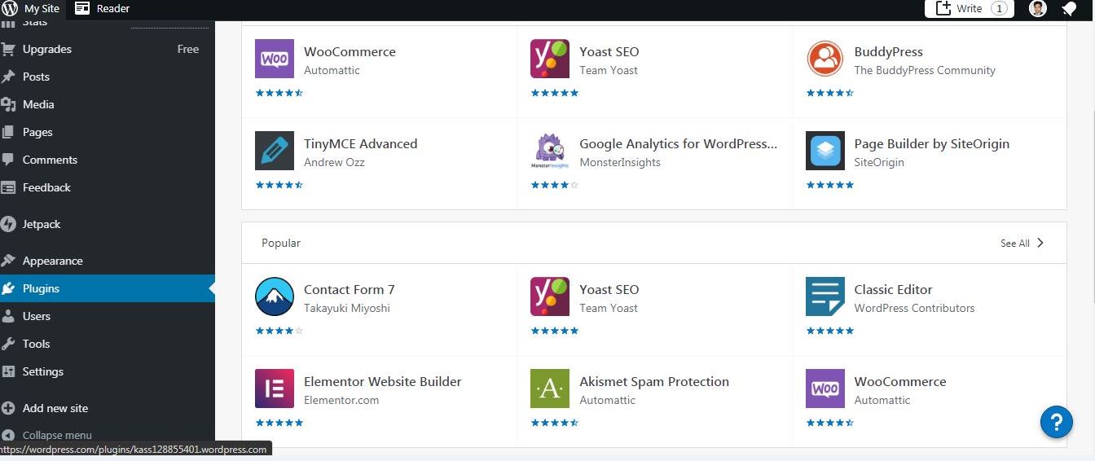
Task: Open the TinyMCE Advanced plugin icon
Action: coord(275,151)
